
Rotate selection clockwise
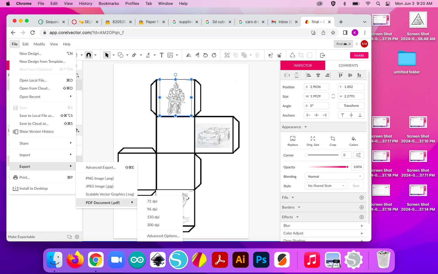[x=214, y=55]
